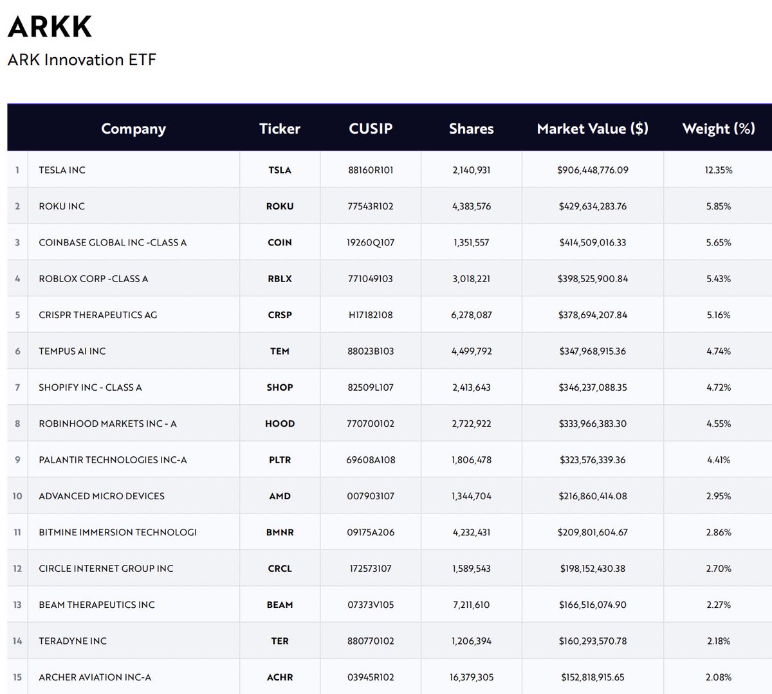Click the AMD ticker
The image size is (772, 694).
280,496
